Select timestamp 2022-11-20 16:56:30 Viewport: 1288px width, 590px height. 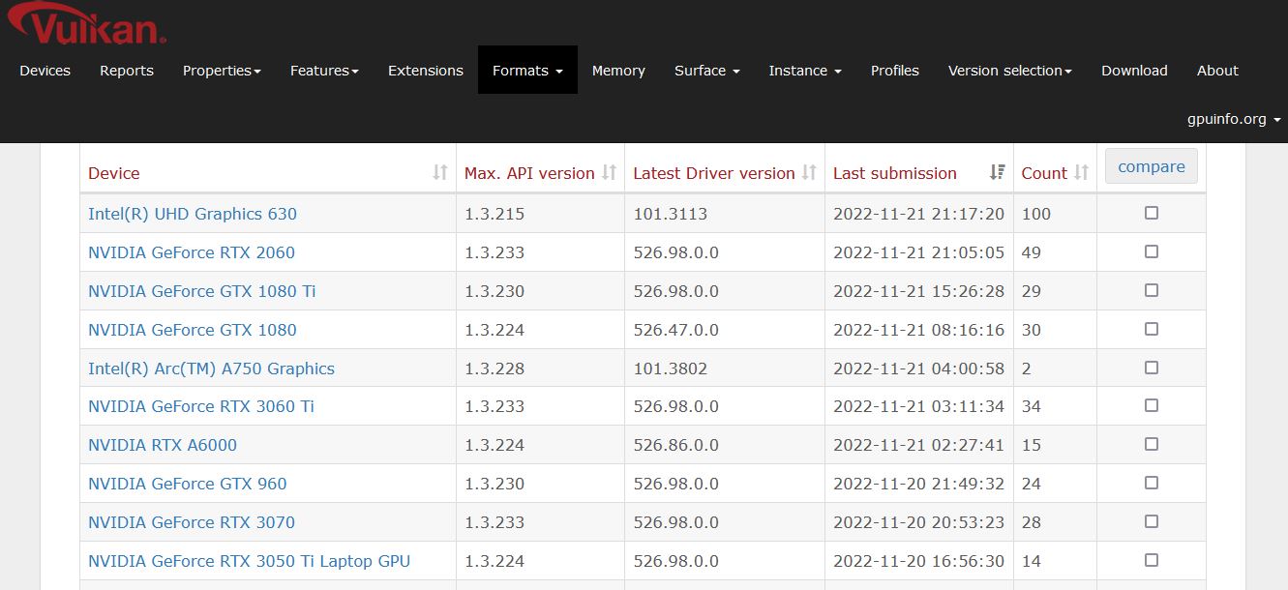pos(919,561)
